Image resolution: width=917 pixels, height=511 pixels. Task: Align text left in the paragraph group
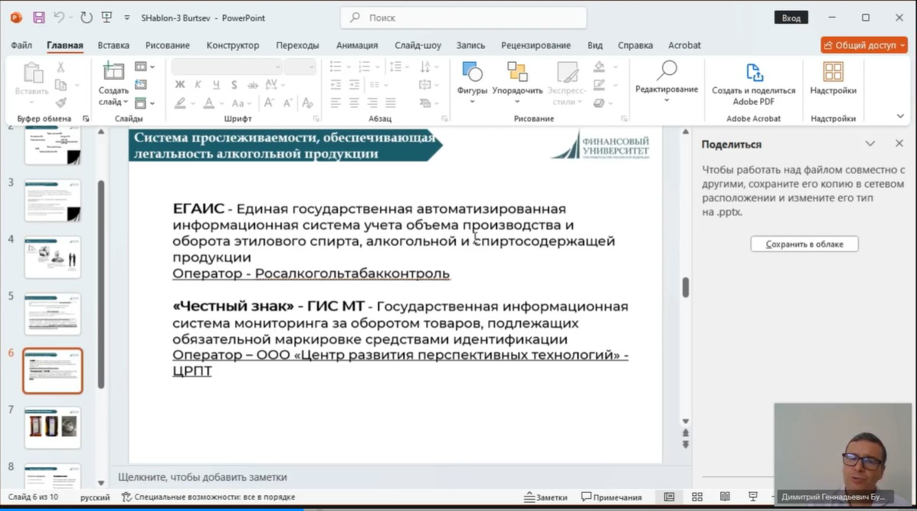coord(335,103)
